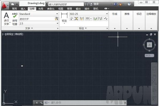This screenshot has height=106, width=159.
Task: Click the 键入命令 command input
Action: coord(85,103)
